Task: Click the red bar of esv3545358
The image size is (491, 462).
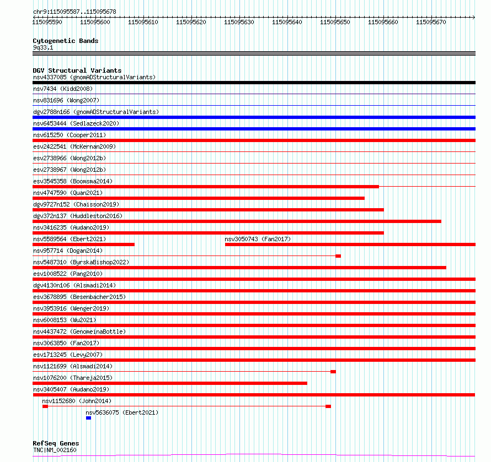Action: pyautogui.click(x=206, y=187)
